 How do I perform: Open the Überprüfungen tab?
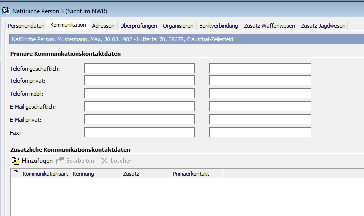[x=139, y=26]
